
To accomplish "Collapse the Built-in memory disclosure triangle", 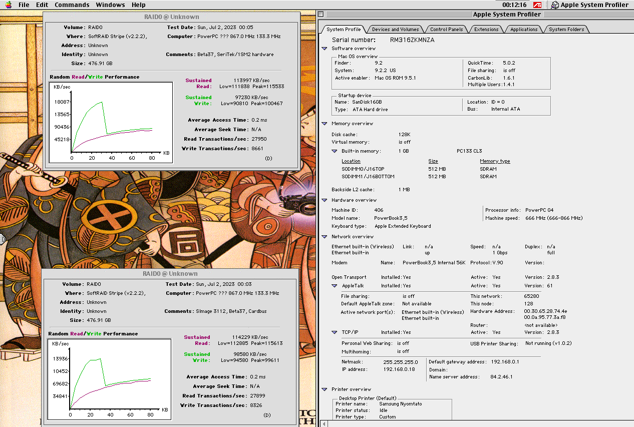I will (x=335, y=151).
